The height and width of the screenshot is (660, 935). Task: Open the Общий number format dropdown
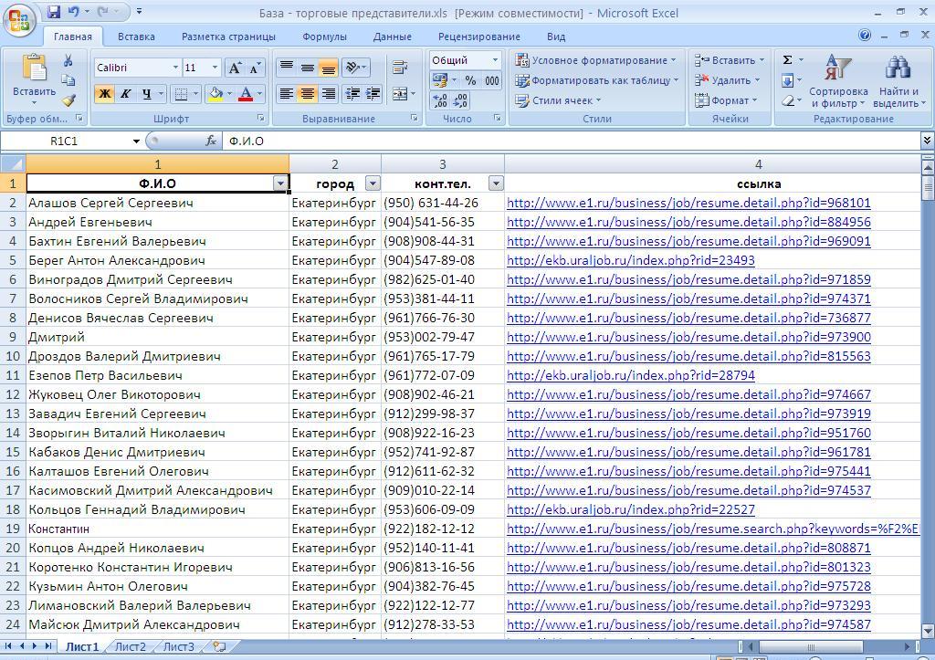(x=495, y=60)
